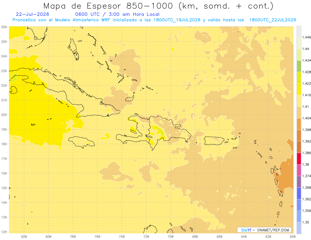
Task: Pick the pale yellow 1.41–1.416 legend swatch
Action: (299, 101)
